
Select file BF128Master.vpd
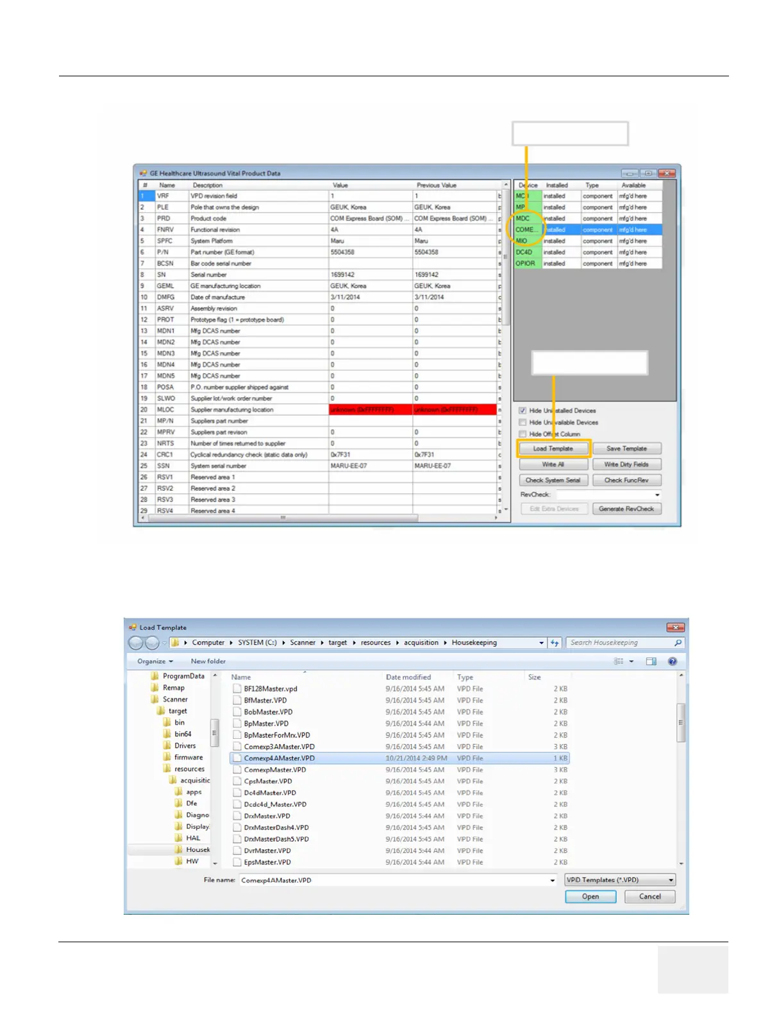tap(399, 689)
